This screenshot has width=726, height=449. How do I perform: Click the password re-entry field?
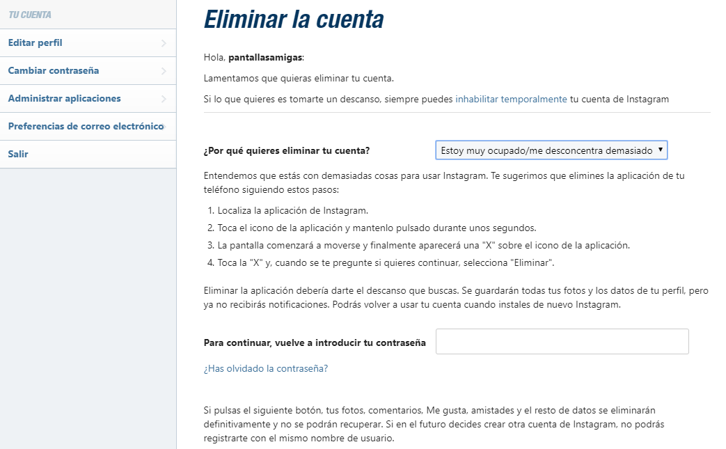click(562, 342)
